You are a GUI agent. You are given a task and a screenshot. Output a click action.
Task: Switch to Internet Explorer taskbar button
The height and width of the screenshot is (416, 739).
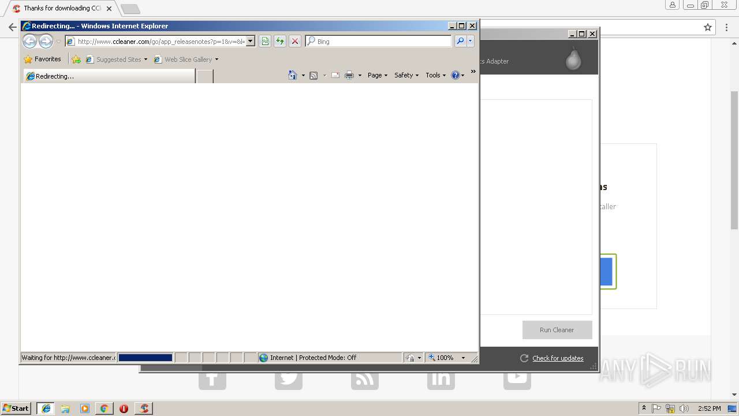(46, 408)
